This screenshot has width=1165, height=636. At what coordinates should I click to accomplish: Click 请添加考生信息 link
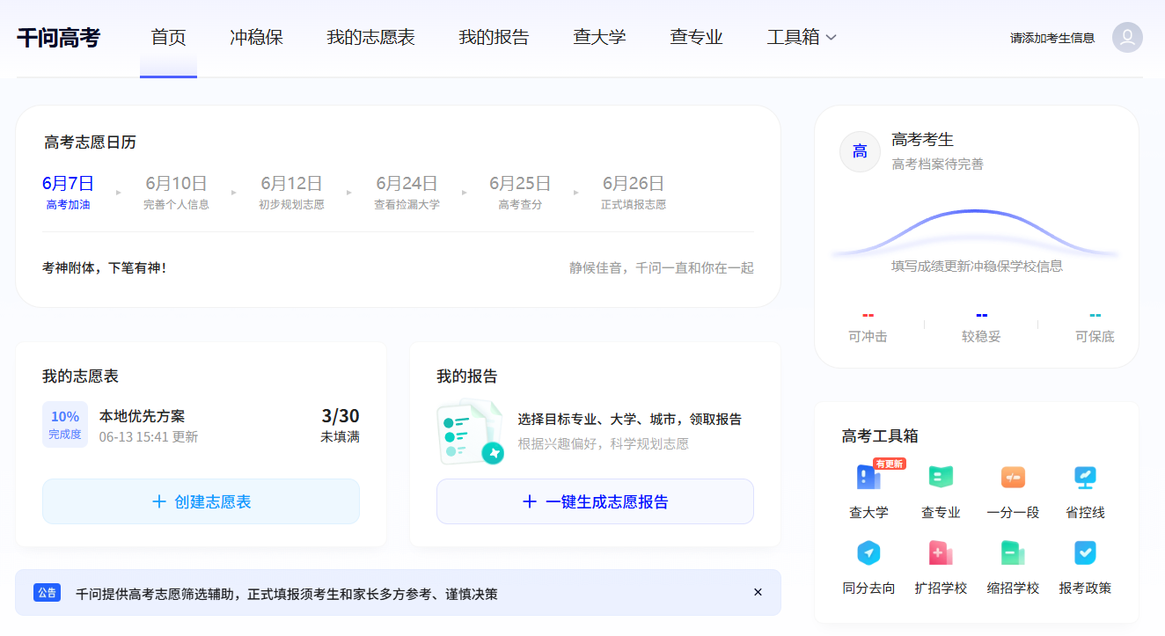pyautogui.click(x=1052, y=38)
